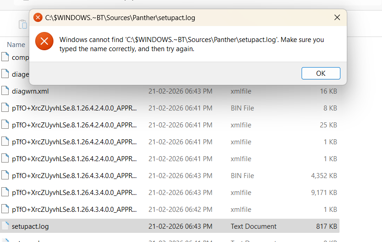Click the file icon of the 4,352 KB BIN File

click(x=5, y=175)
